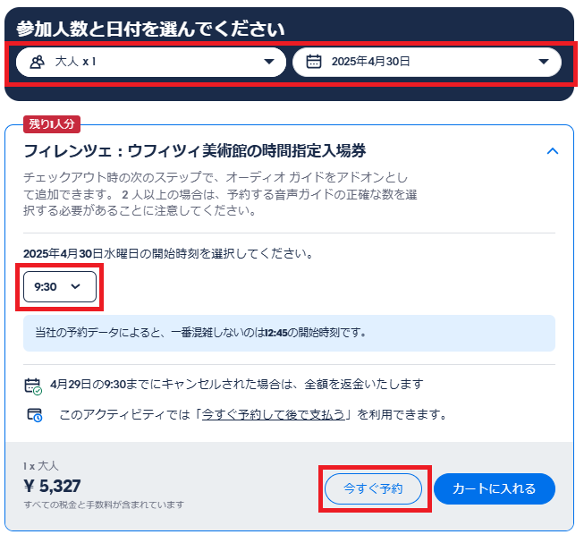Open the date dropdown showing 2025年4月30日
Viewport: 584px width, 543px height.
[427, 62]
